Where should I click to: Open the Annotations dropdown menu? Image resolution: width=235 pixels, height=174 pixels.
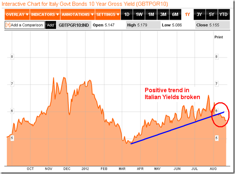tap(77, 15)
